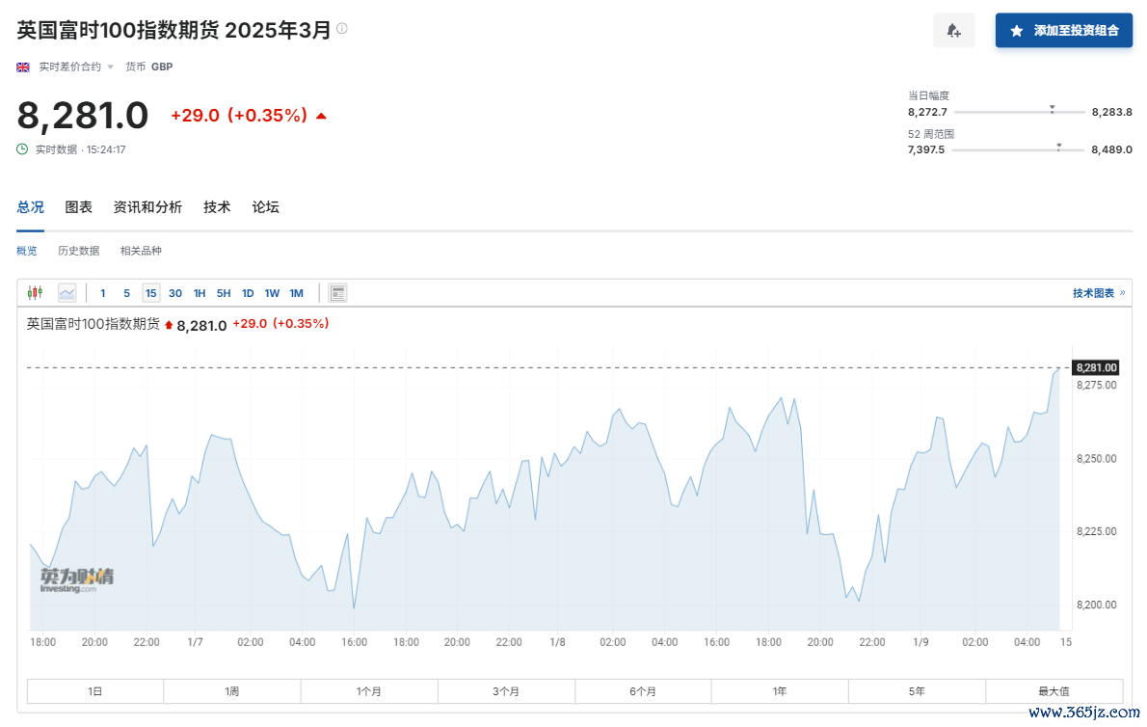The image size is (1147, 727).
Task: Open the news overlay icon in chart toolbar
Action: click(337, 293)
